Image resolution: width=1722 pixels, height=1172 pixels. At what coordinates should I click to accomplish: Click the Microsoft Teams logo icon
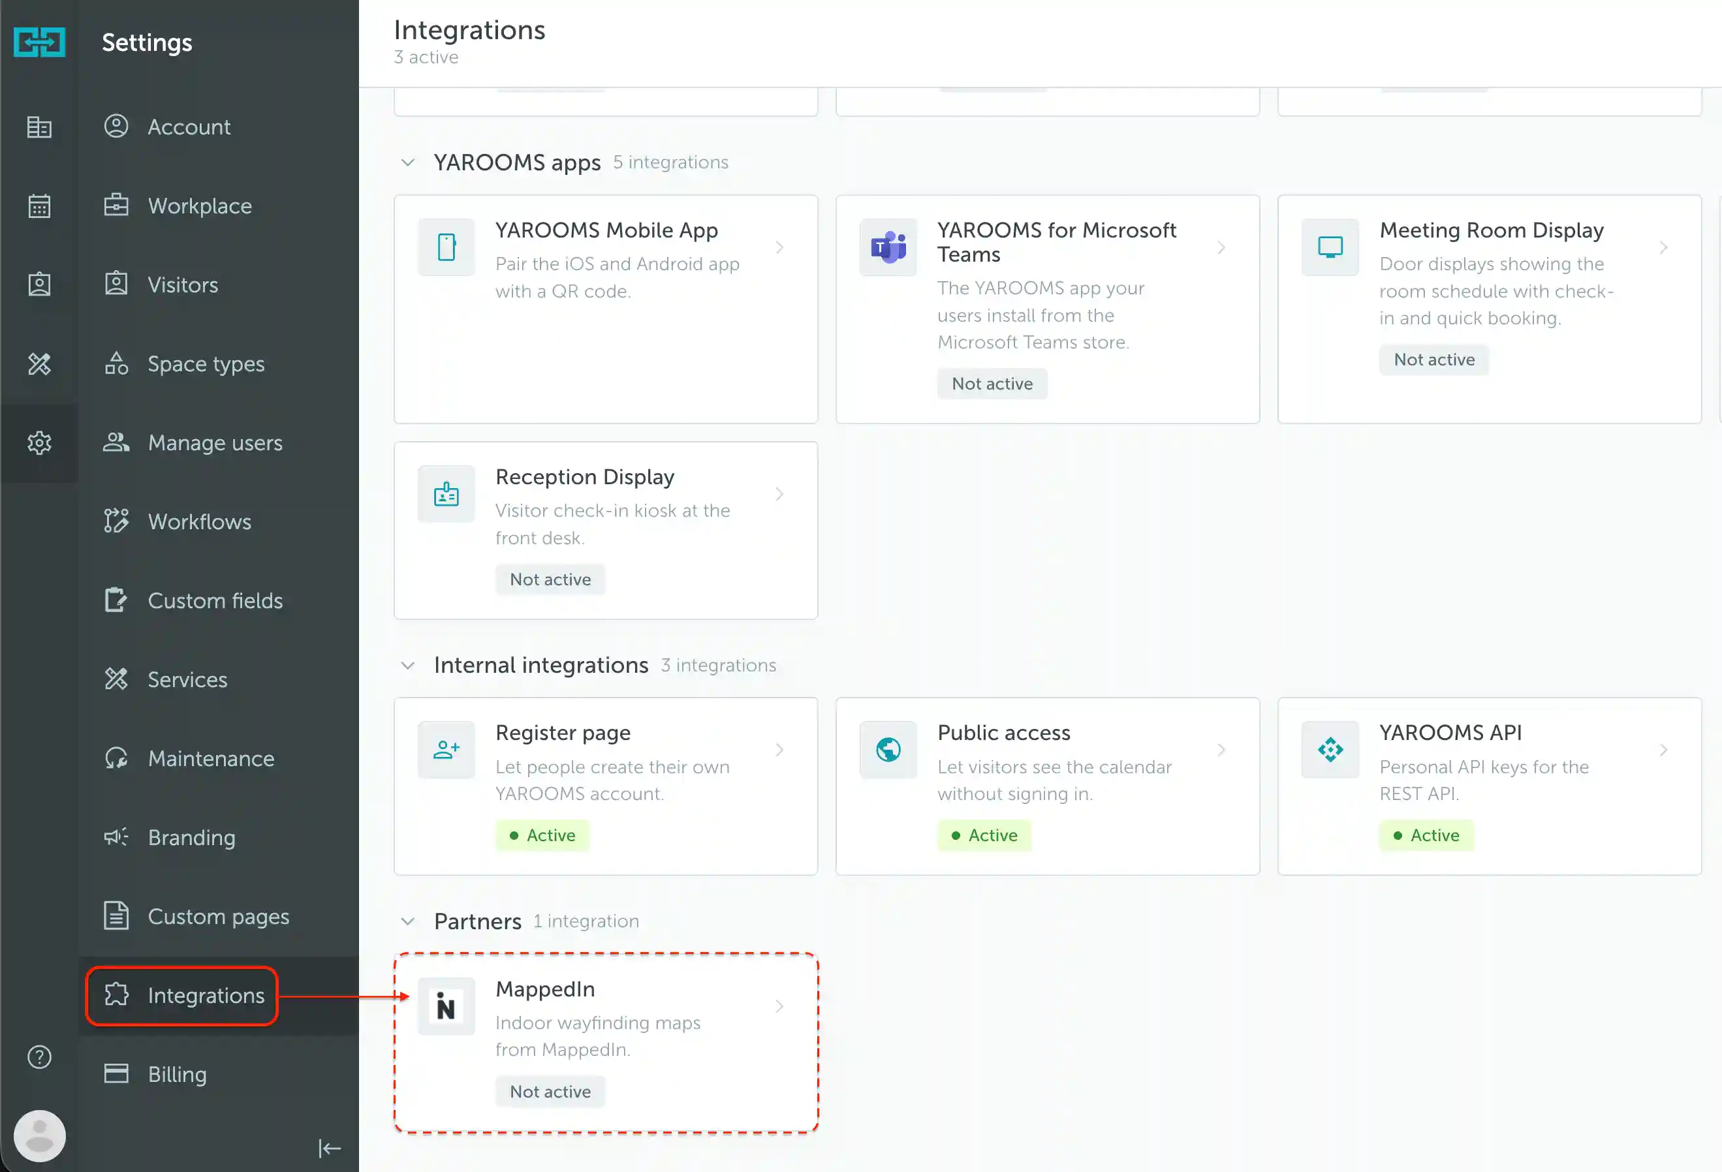coord(888,247)
